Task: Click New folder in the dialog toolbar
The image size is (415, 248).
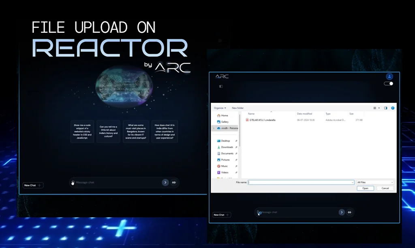Action: click(x=237, y=108)
